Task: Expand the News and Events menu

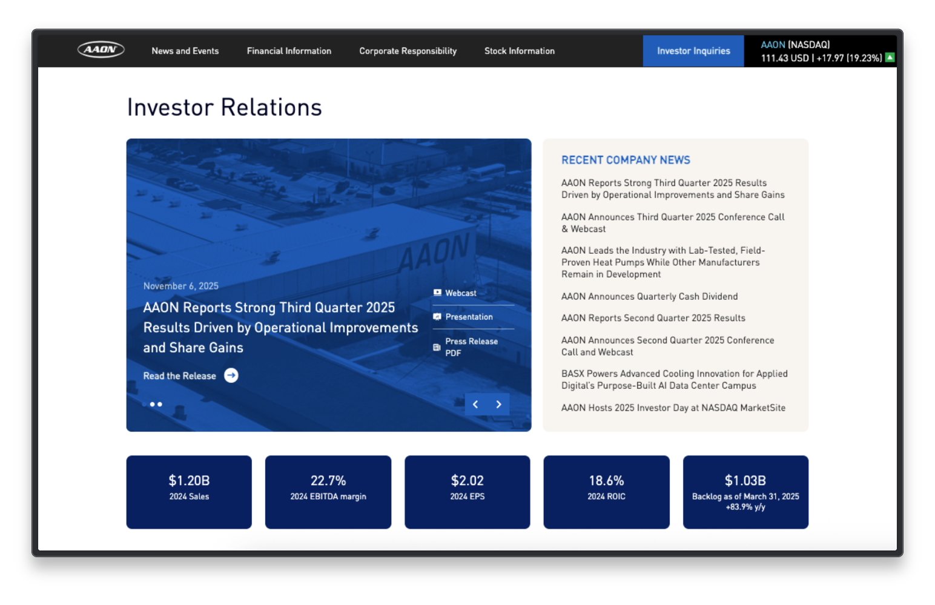Action: pos(185,51)
